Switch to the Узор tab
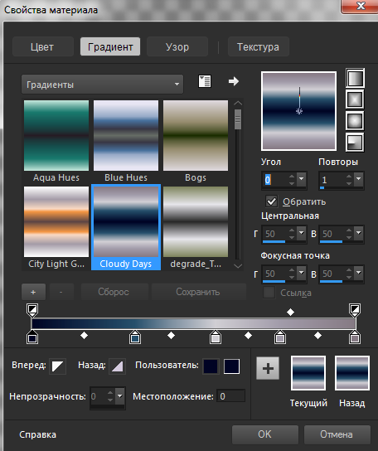378x451 pixels. click(177, 46)
